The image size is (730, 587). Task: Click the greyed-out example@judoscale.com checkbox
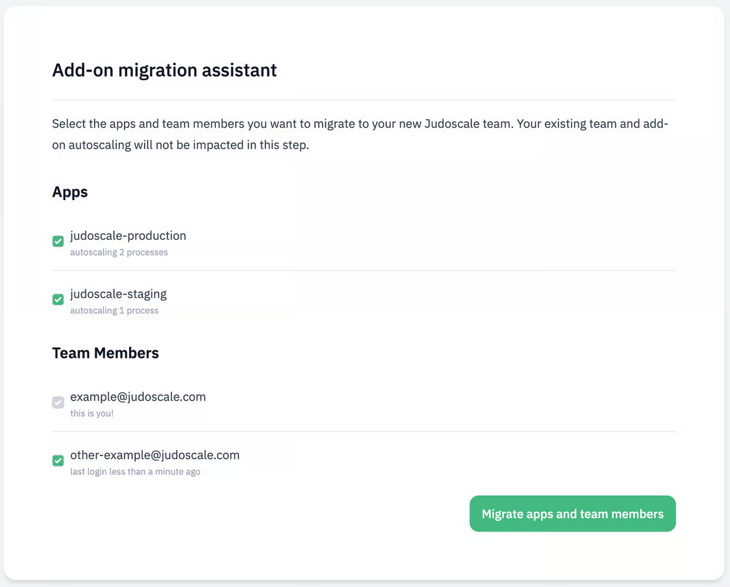pyautogui.click(x=58, y=403)
